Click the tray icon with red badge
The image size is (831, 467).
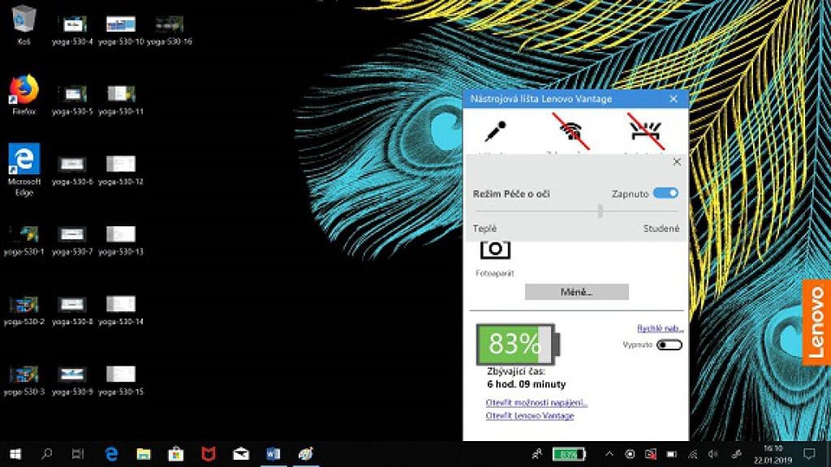651,454
